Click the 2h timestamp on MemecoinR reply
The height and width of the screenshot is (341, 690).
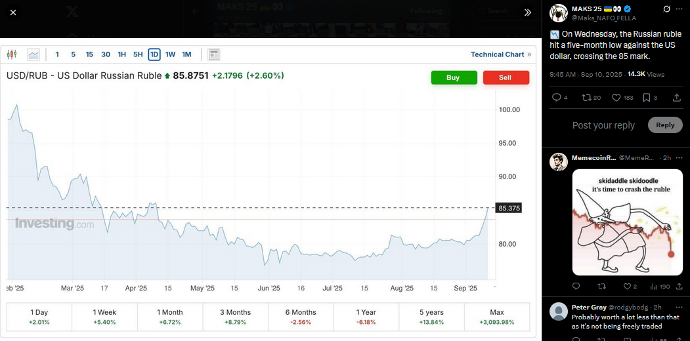click(x=666, y=157)
